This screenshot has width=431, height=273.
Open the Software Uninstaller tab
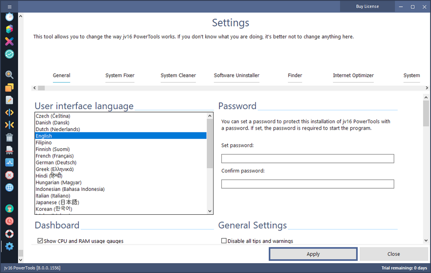click(x=237, y=75)
